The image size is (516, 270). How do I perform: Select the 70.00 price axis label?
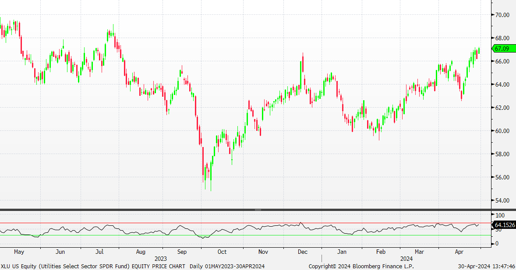tap(502, 15)
